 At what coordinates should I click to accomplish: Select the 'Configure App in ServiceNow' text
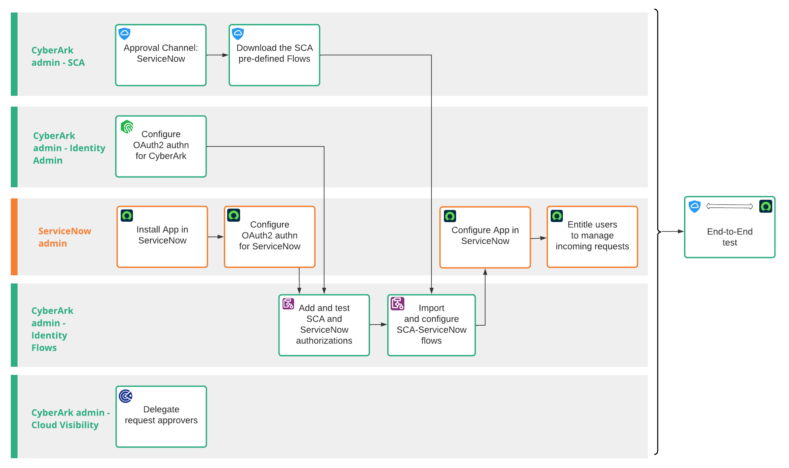[485, 236]
